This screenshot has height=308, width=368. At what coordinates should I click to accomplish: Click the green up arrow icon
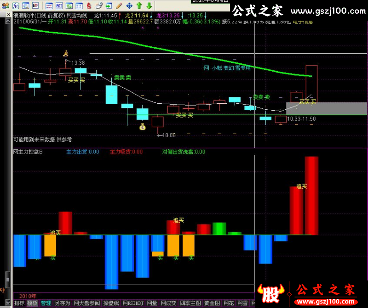tap(139, 6)
